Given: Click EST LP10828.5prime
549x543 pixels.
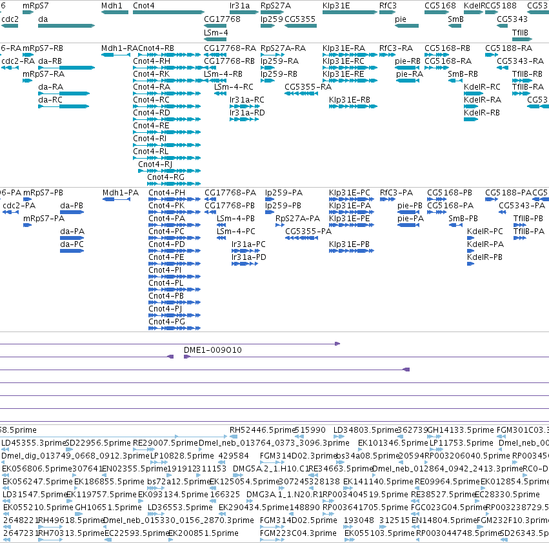Looking at the screenshot, I should (x=182, y=456).
